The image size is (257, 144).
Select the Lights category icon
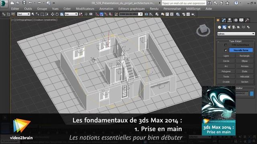(x=229, y=27)
